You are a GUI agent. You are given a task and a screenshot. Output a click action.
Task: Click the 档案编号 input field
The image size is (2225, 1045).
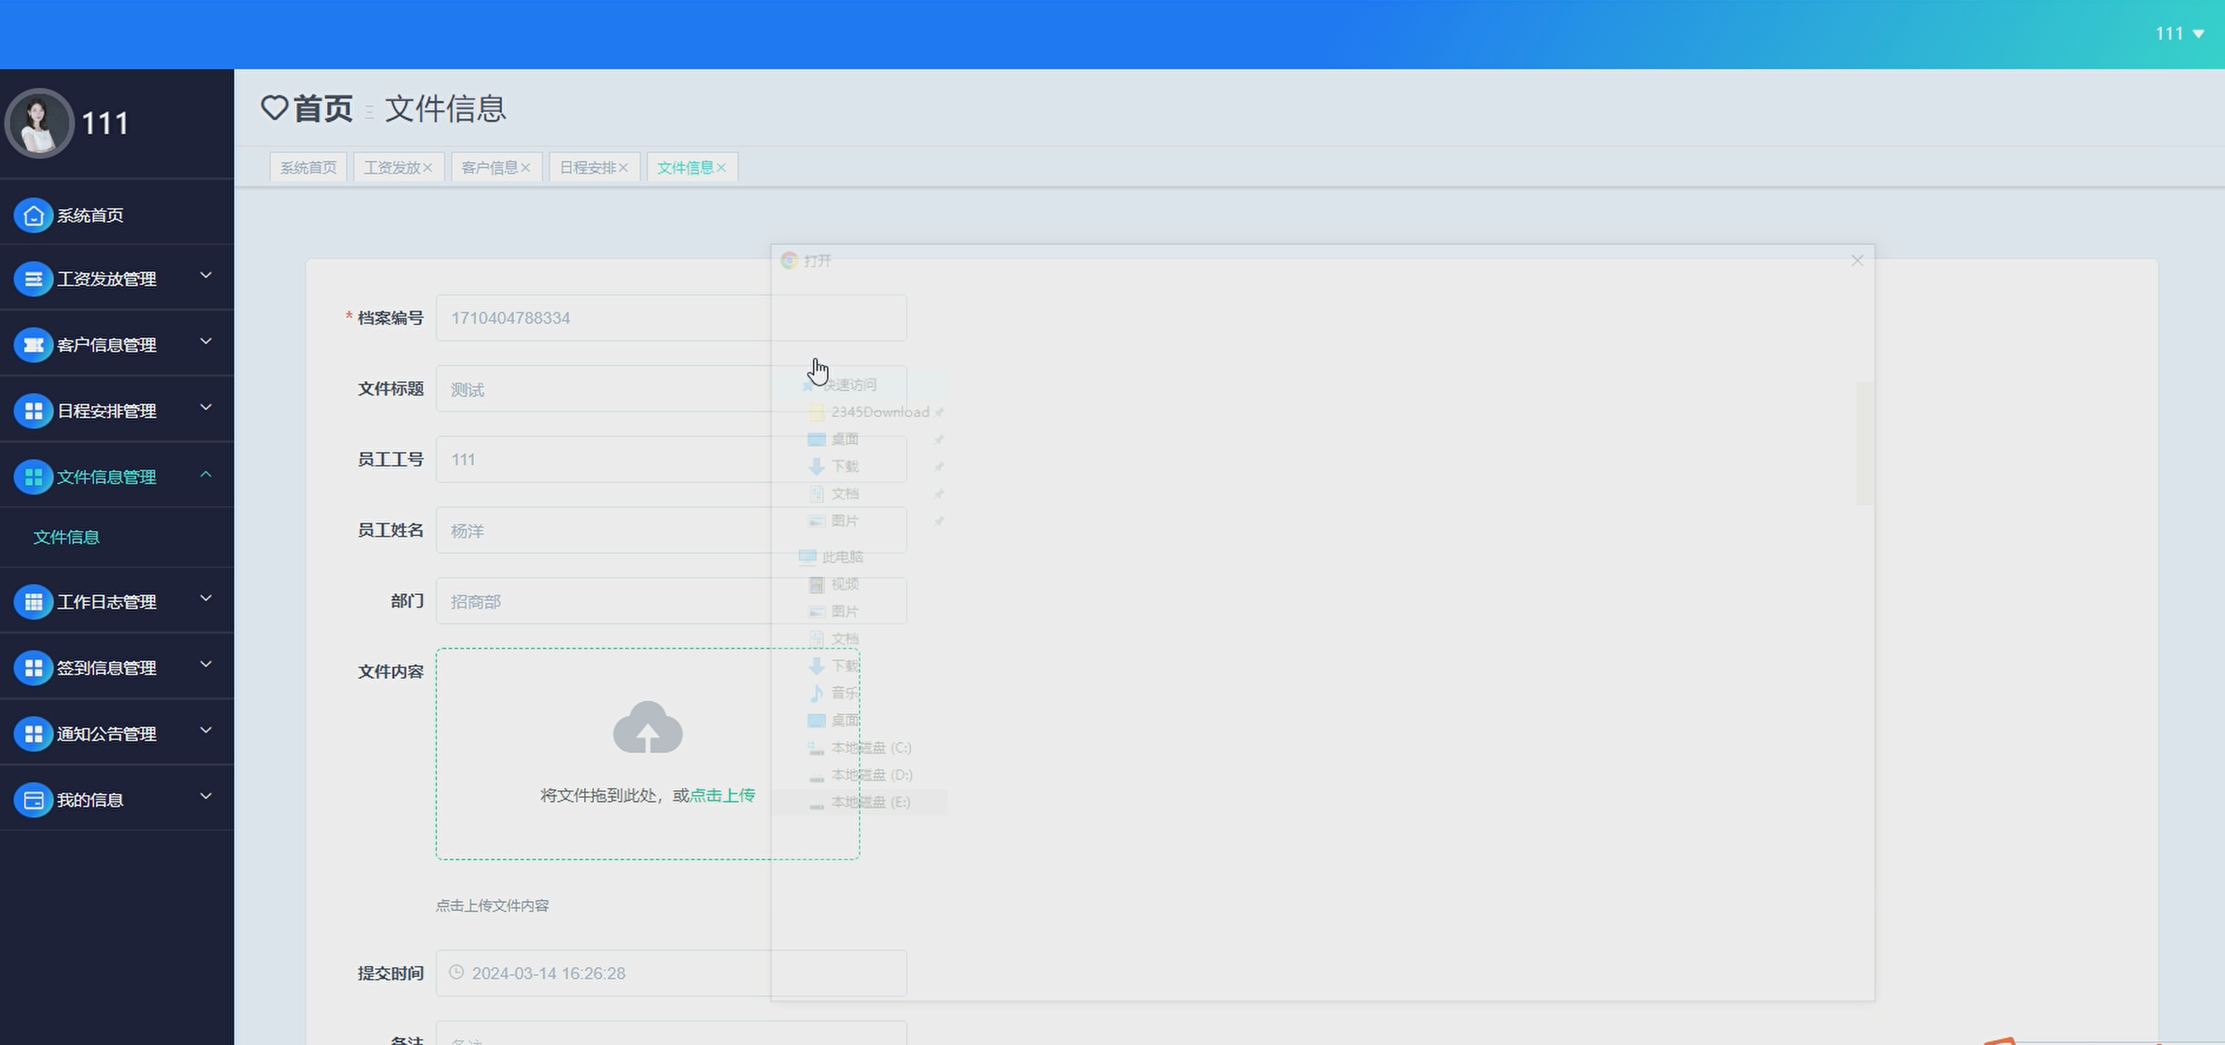pos(671,318)
